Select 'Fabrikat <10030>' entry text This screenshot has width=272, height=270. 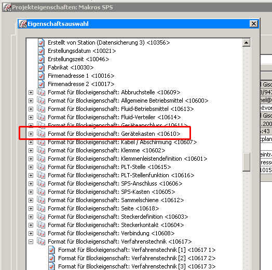(71, 67)
